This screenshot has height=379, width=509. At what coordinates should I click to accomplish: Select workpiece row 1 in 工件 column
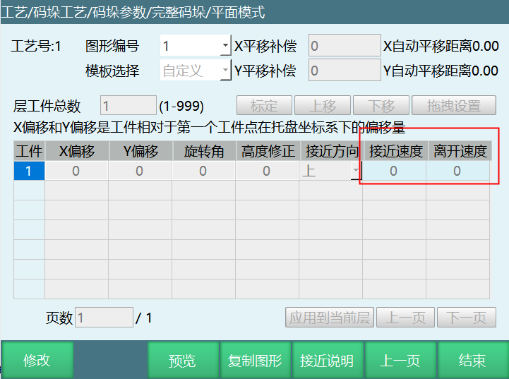click(x=29, y=171)
